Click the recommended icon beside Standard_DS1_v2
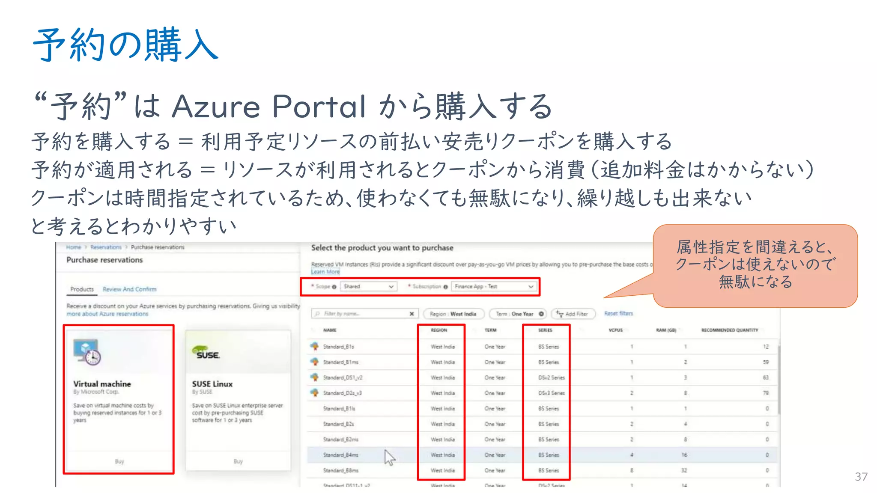Screen dimensions: 877x493 coord(315,377)
